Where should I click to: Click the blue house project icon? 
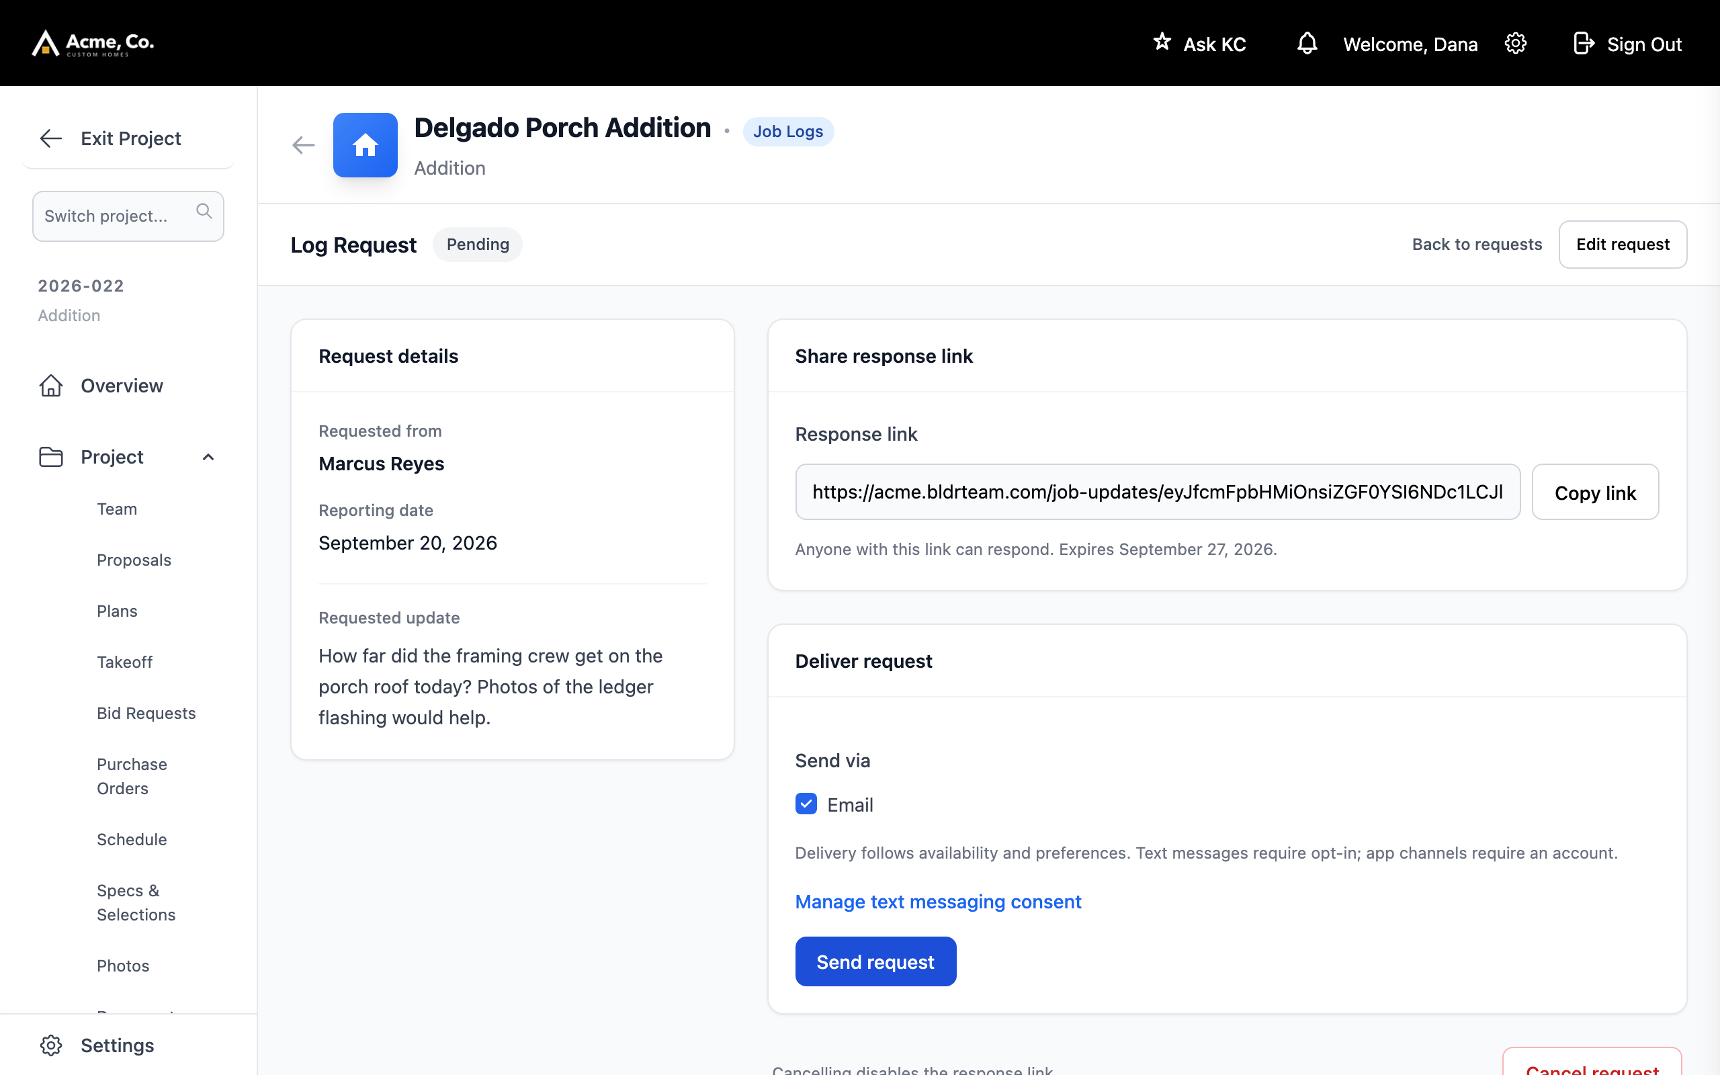pyautogui.click(x=365, y=145)
